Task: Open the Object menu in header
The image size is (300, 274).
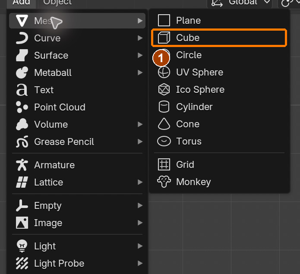Action: [57, 3]
